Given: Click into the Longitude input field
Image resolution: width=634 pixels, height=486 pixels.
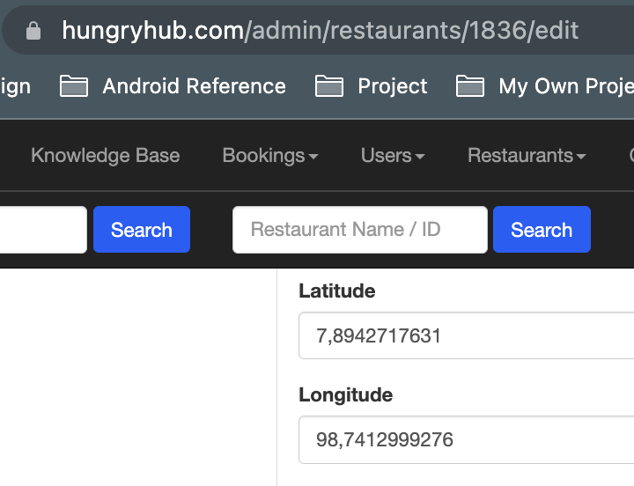Looking at the screenshot, I should [467, 439].
